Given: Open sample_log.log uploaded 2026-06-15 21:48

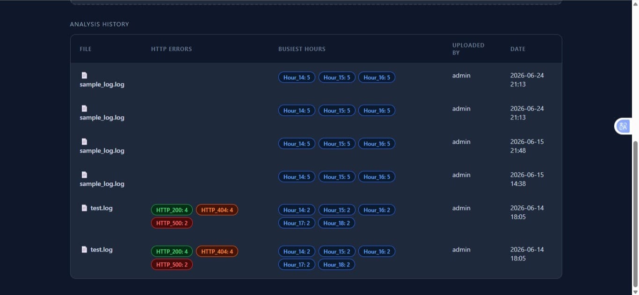Looking at the screenshot, I should tap(102, 151).
